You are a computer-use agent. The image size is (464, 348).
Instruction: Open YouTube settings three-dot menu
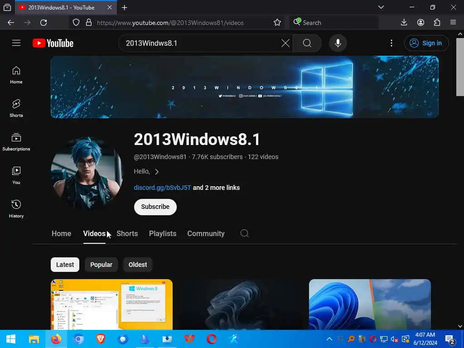tap(391, 43)
